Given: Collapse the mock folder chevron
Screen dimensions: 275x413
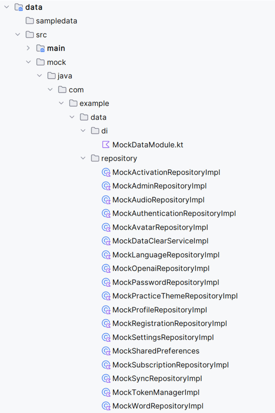Looking at the screenshot, I should click(28, 62).
